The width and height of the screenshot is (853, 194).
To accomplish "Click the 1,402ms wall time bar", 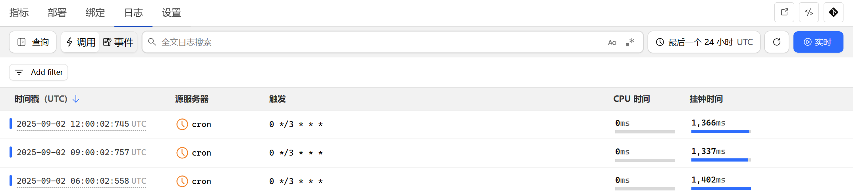I will pos(721,188).
